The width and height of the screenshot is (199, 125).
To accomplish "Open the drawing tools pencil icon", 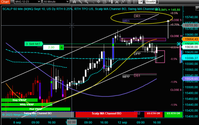I will [80, 2].
